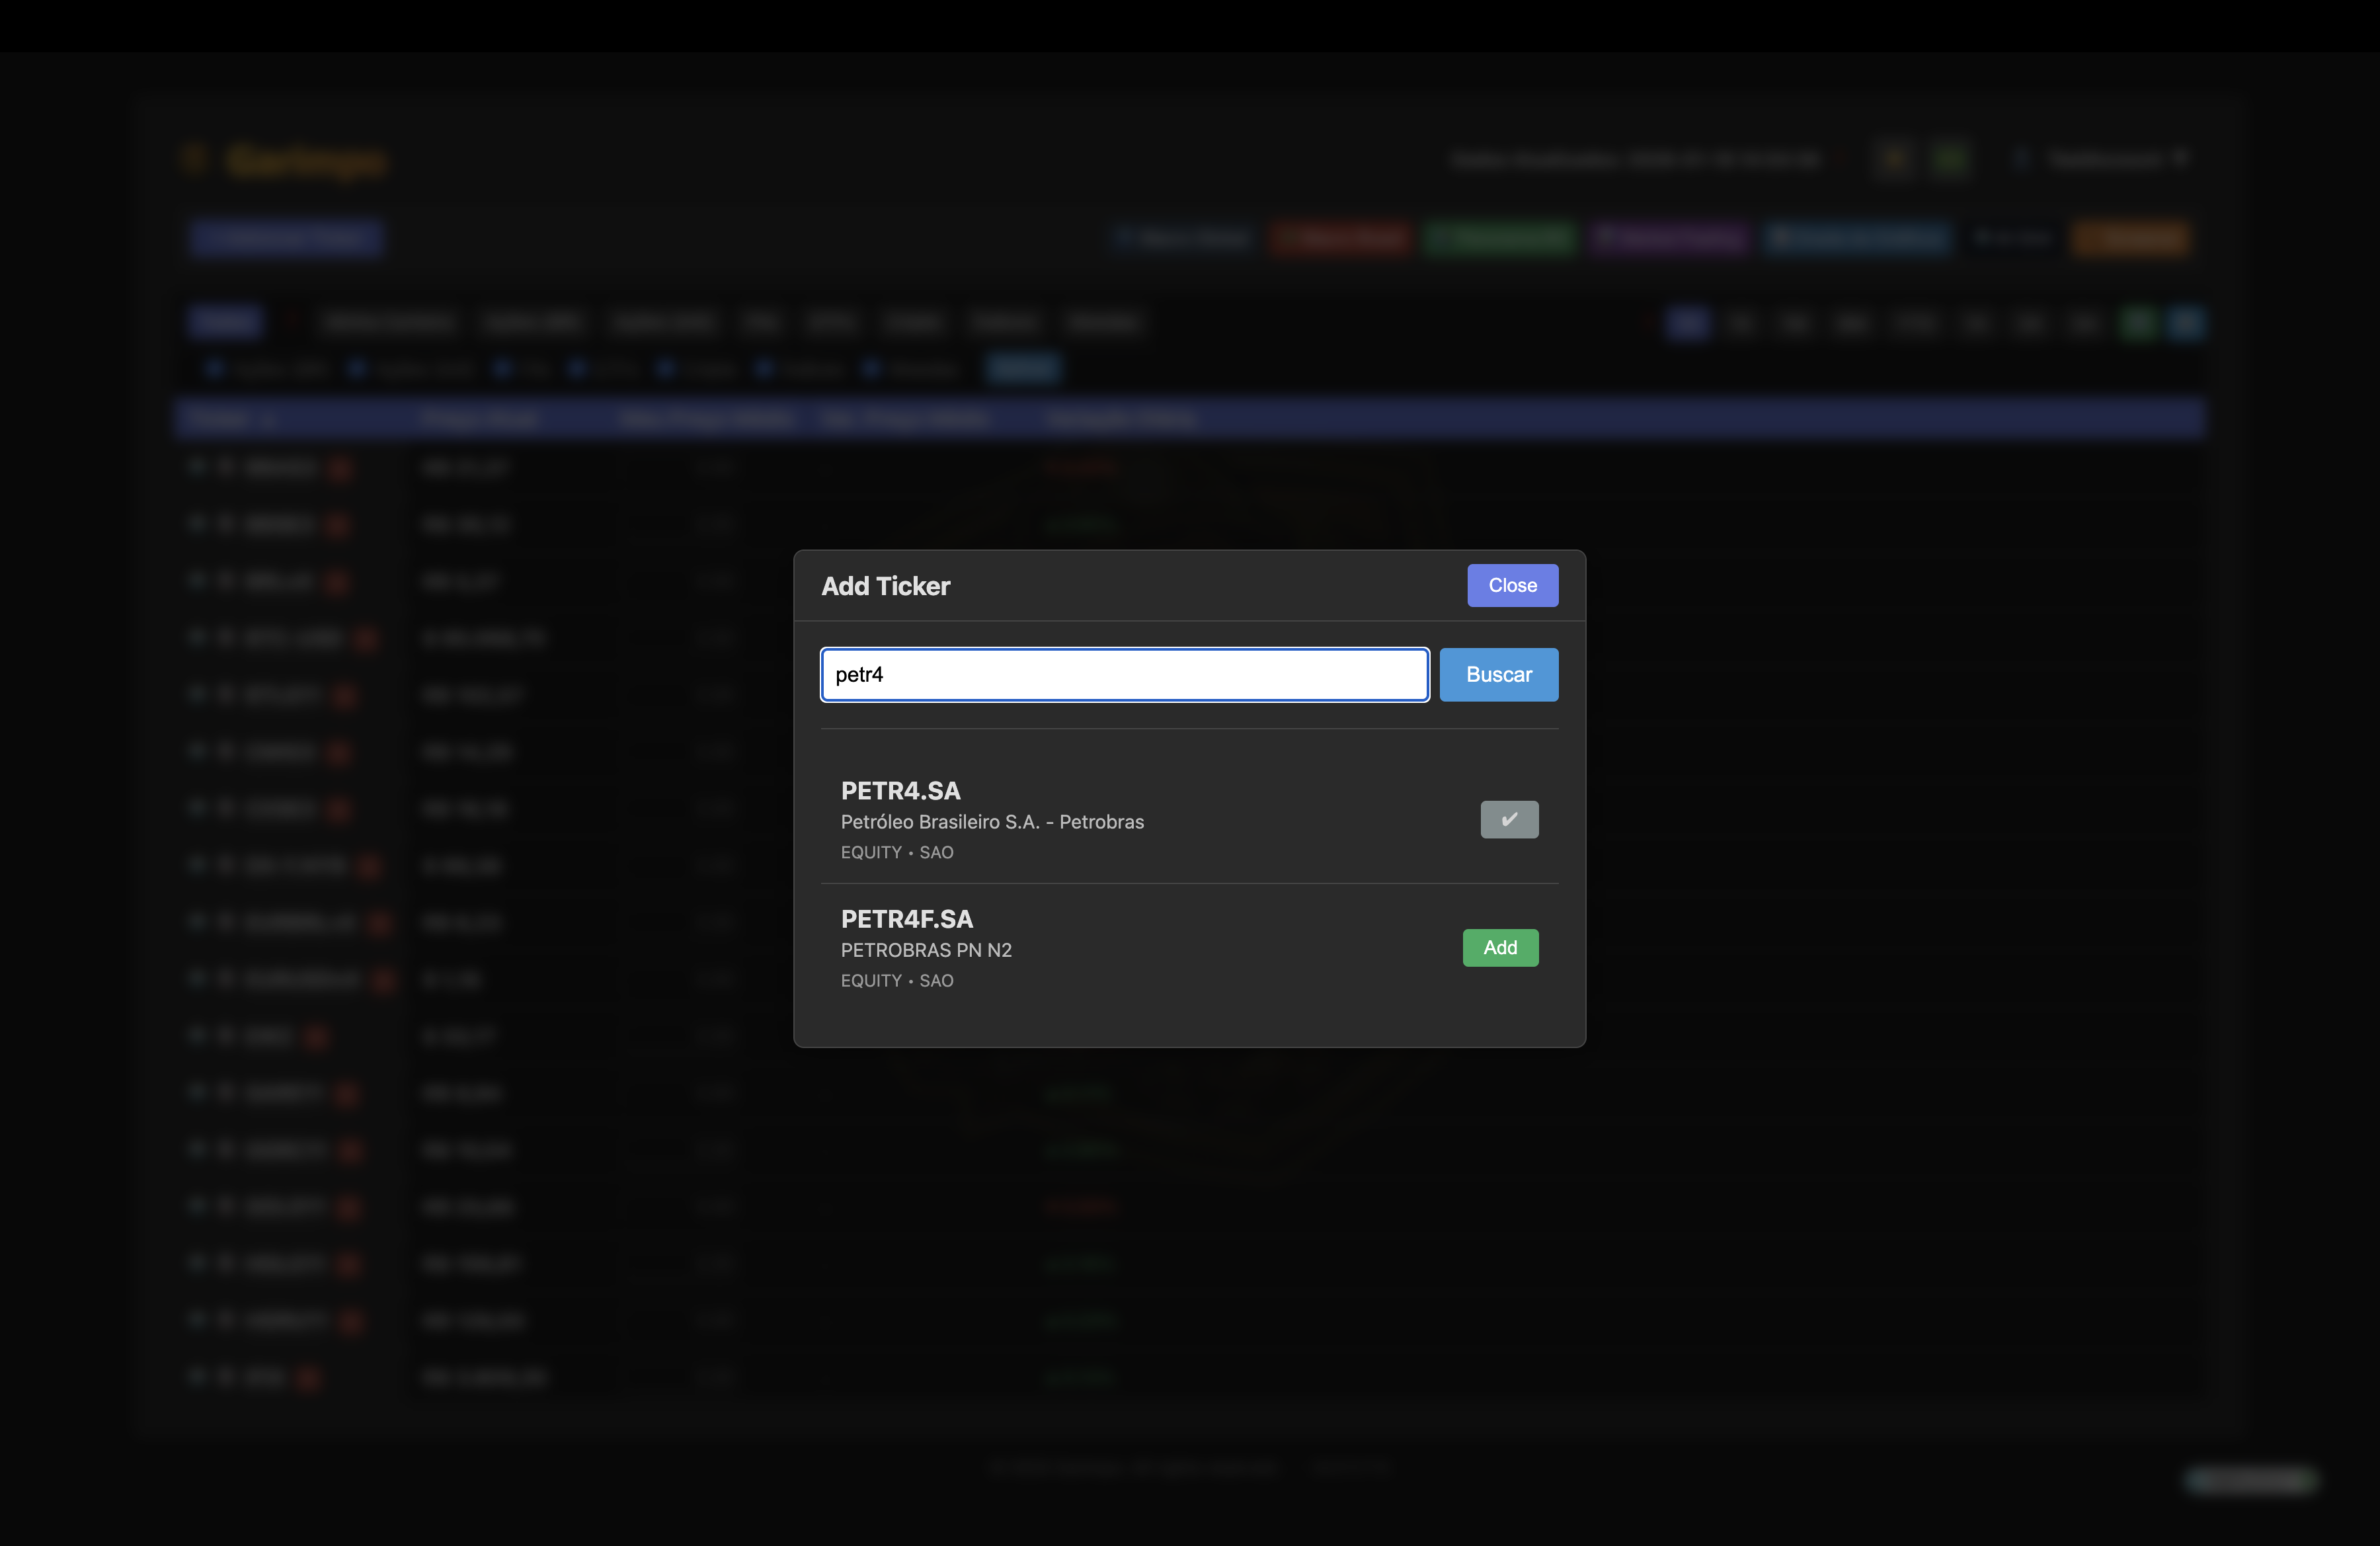This screenshot has height=1546, width=2380.
Task: Select the rightmost tab in the category bar
Action: pyautogui.click(x=1105, y=322)
